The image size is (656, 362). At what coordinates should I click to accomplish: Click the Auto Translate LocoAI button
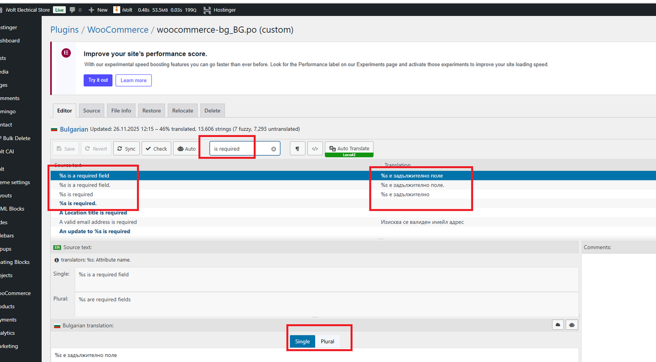click(x=349, y=149)
